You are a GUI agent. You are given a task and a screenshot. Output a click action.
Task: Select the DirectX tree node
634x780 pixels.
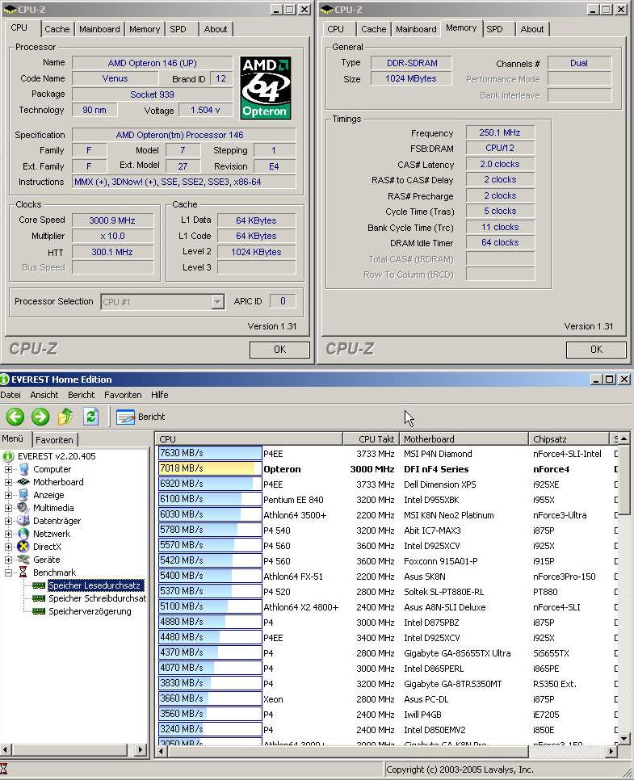pyautogui.click(x=47, y=547)
